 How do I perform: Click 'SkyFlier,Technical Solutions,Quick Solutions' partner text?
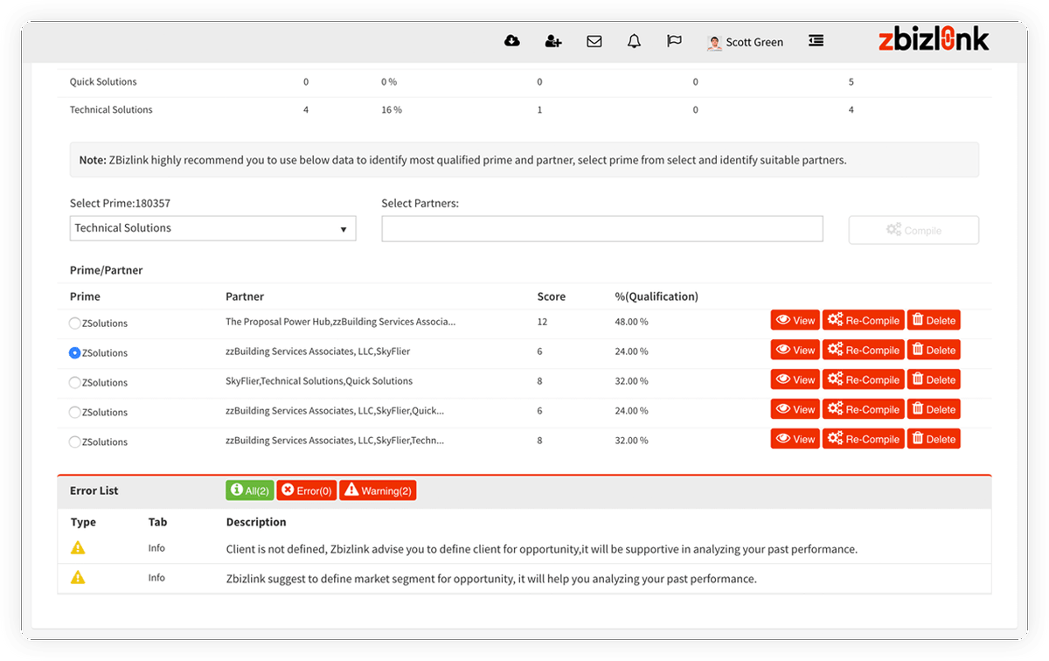click(319, 381)
